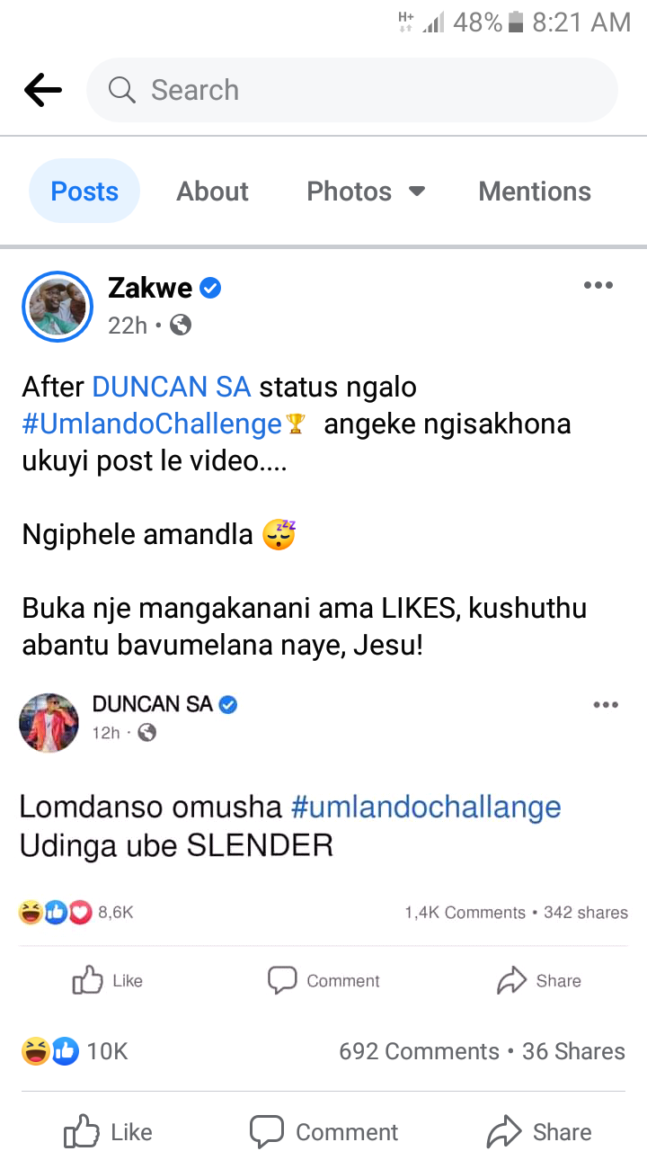Like Zakwe's post at the bottom

108,1132
